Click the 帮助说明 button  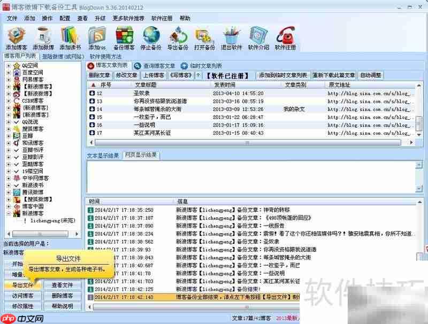pos(62,306)
